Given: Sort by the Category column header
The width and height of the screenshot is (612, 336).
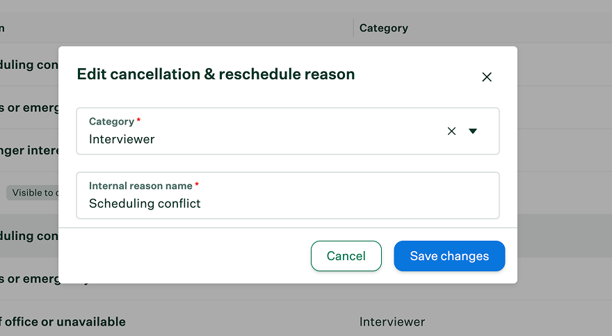Looking at the screenshot, I should click(384, 28).
